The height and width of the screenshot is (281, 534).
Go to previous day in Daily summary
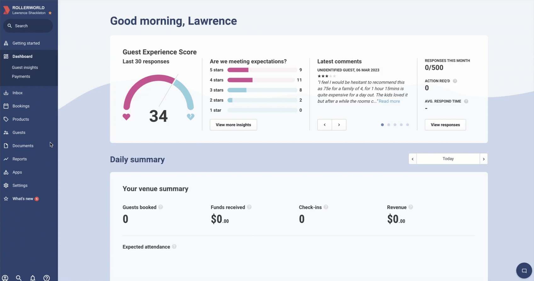[413, 159]
